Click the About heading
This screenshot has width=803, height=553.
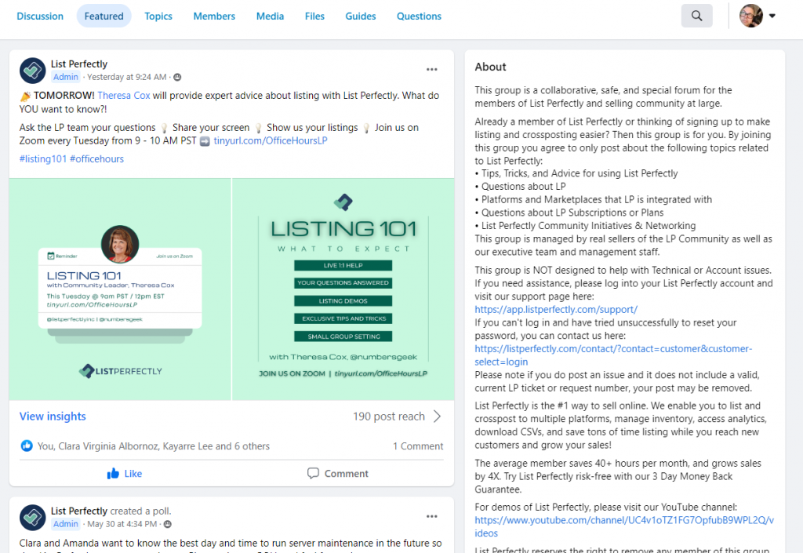[x=490, y=67]
